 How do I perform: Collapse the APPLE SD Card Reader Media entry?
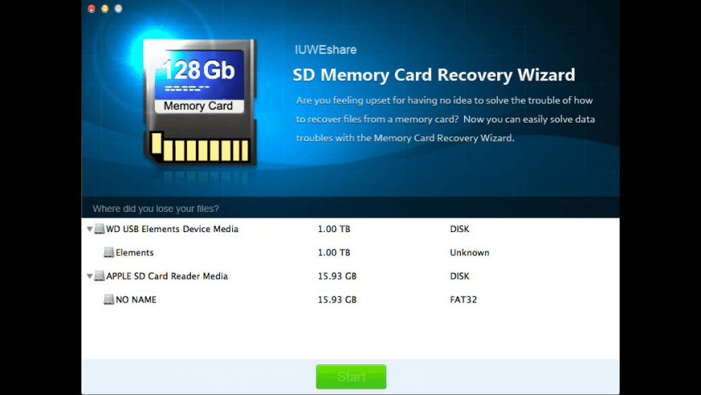point(89,276)
